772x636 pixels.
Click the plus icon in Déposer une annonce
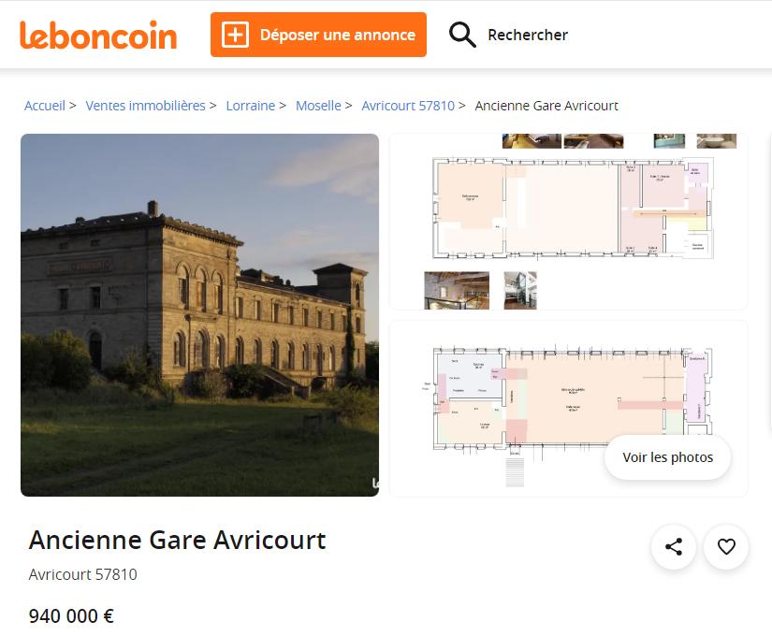235,35
